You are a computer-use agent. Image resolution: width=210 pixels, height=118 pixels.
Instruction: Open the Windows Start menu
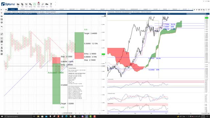2,116
